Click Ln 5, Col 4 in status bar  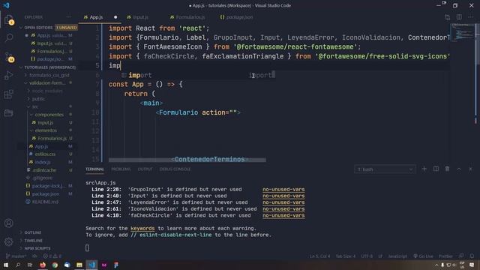click(319, 256)
